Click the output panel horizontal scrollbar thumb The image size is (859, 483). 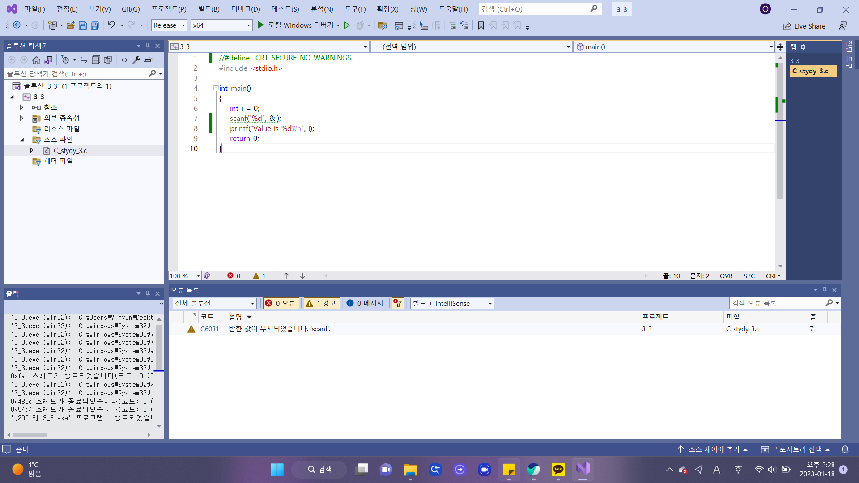click(30, 435)
